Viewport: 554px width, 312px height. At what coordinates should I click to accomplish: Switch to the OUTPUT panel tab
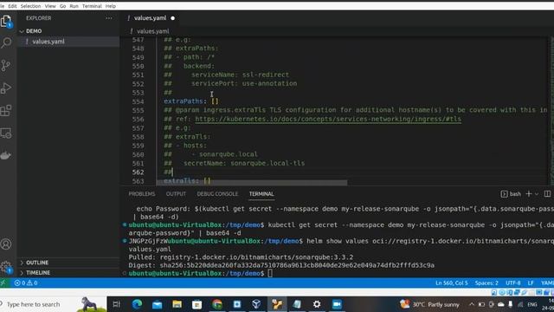tap(176, 194)
